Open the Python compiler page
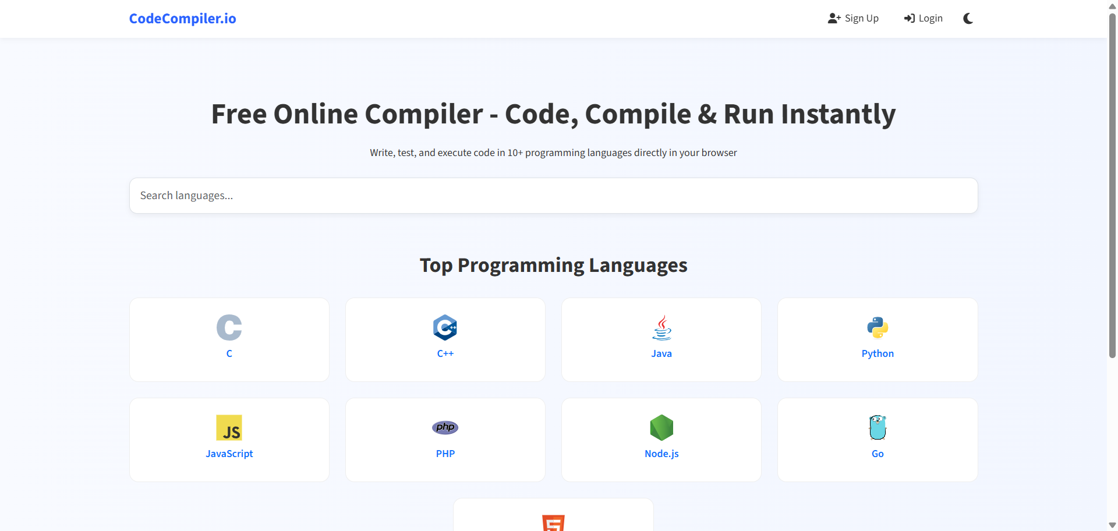The height and width of the screenshot is (531, 1118). point(877,339)
